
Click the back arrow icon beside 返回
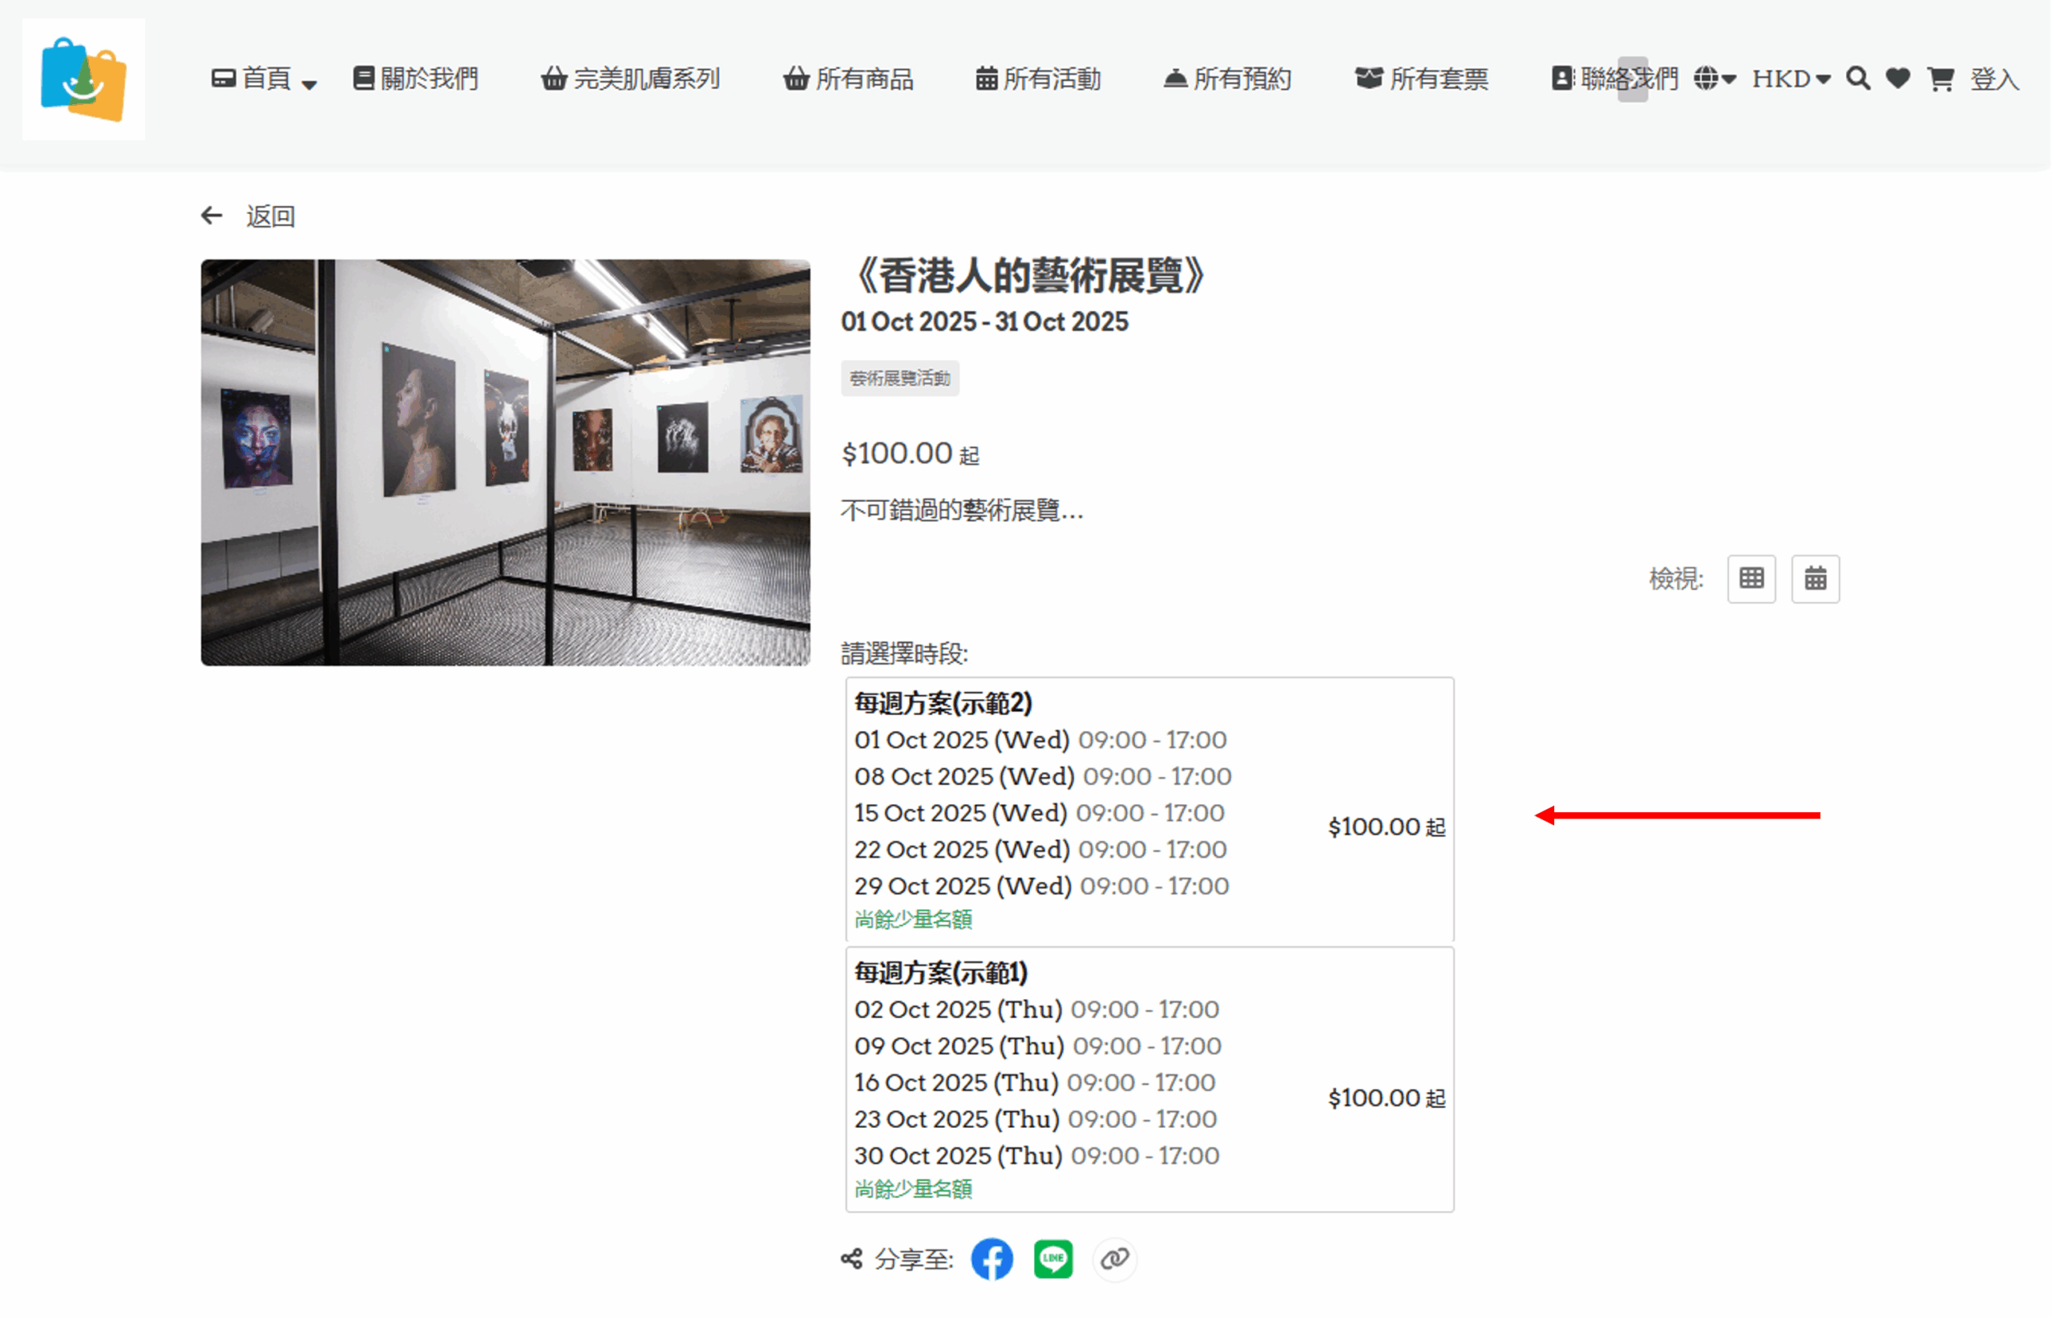(212, 216)
